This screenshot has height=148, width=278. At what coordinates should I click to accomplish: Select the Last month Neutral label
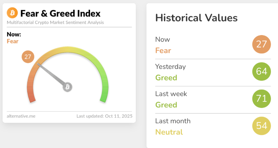click(169, 132)
